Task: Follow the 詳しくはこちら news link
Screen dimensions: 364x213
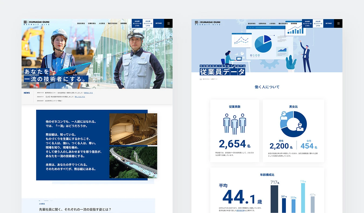Action: (80, 97)
